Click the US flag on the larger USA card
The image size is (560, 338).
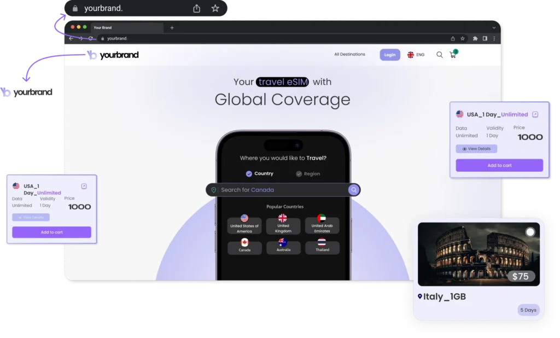(459, 114)
